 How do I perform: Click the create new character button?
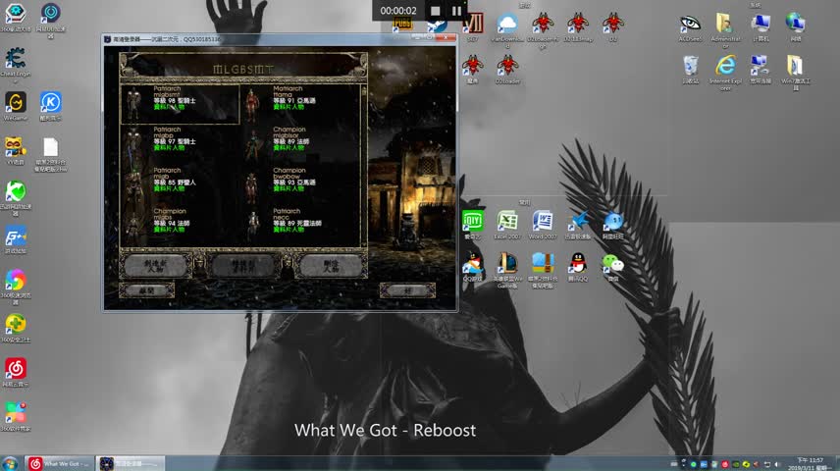155,266
